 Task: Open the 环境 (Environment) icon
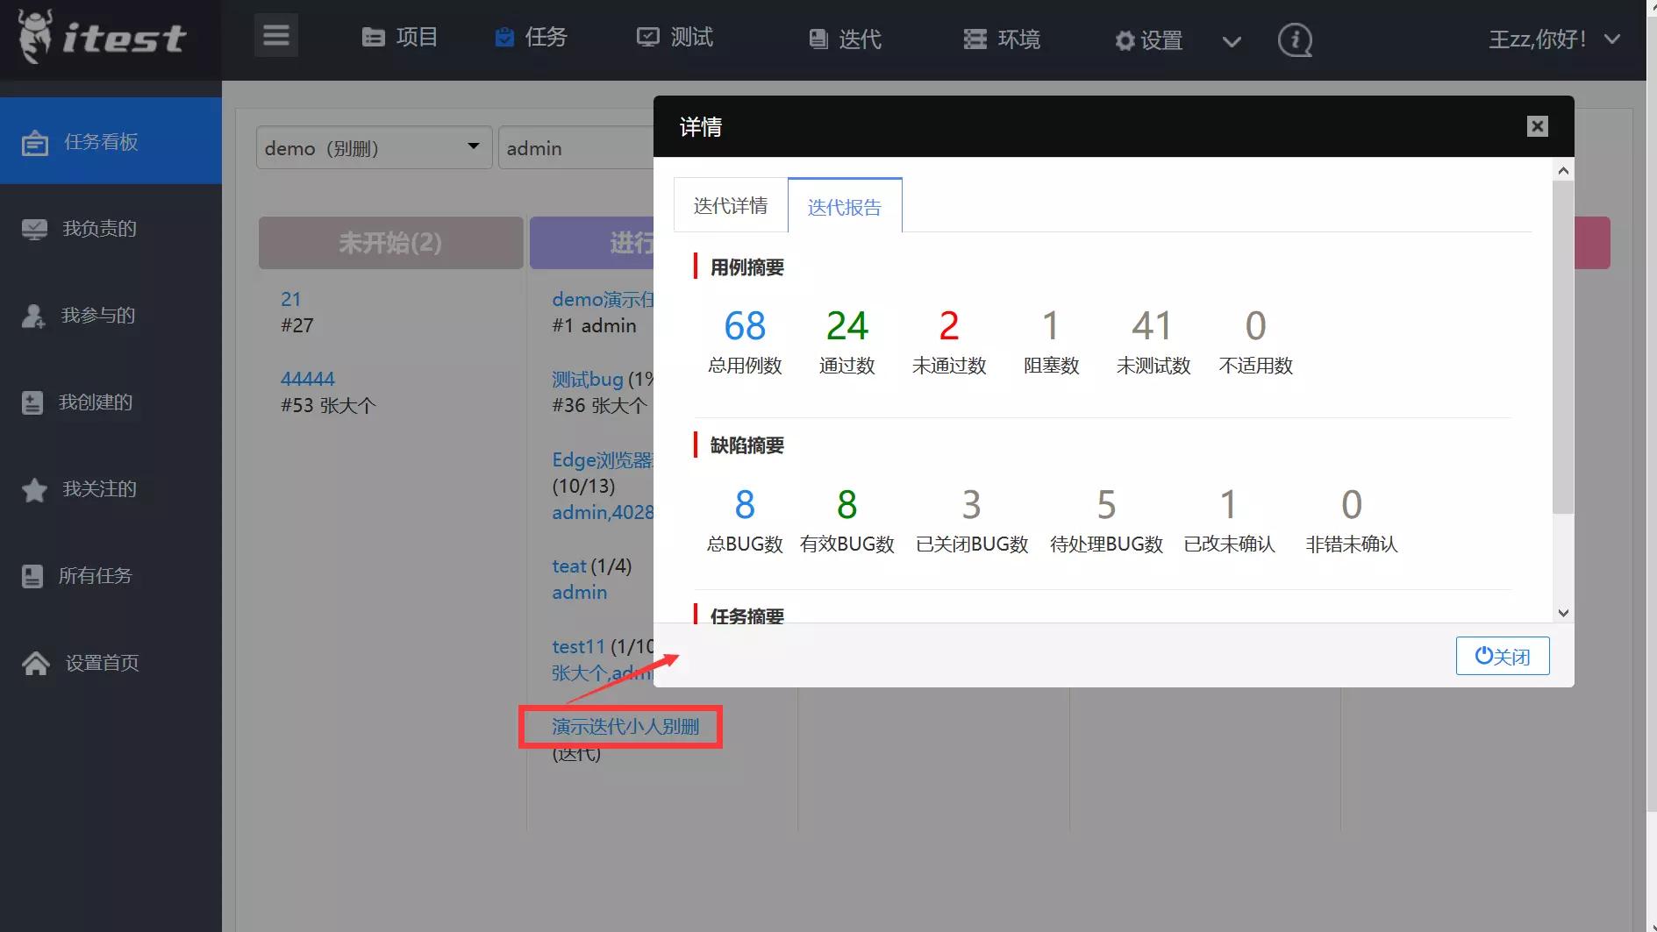[974, 38]
